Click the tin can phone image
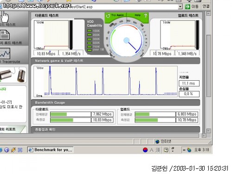 13,75
